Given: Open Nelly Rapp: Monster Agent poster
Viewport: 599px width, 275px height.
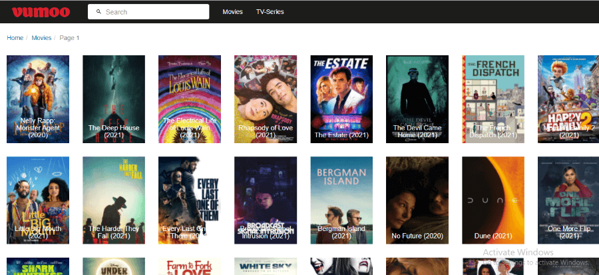Looking at the screenshot, I should 38,99.
